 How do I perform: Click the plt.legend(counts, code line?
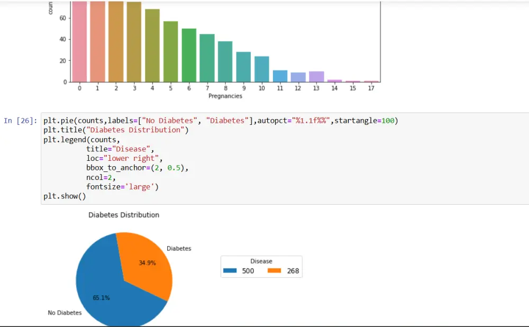point(81,140)
